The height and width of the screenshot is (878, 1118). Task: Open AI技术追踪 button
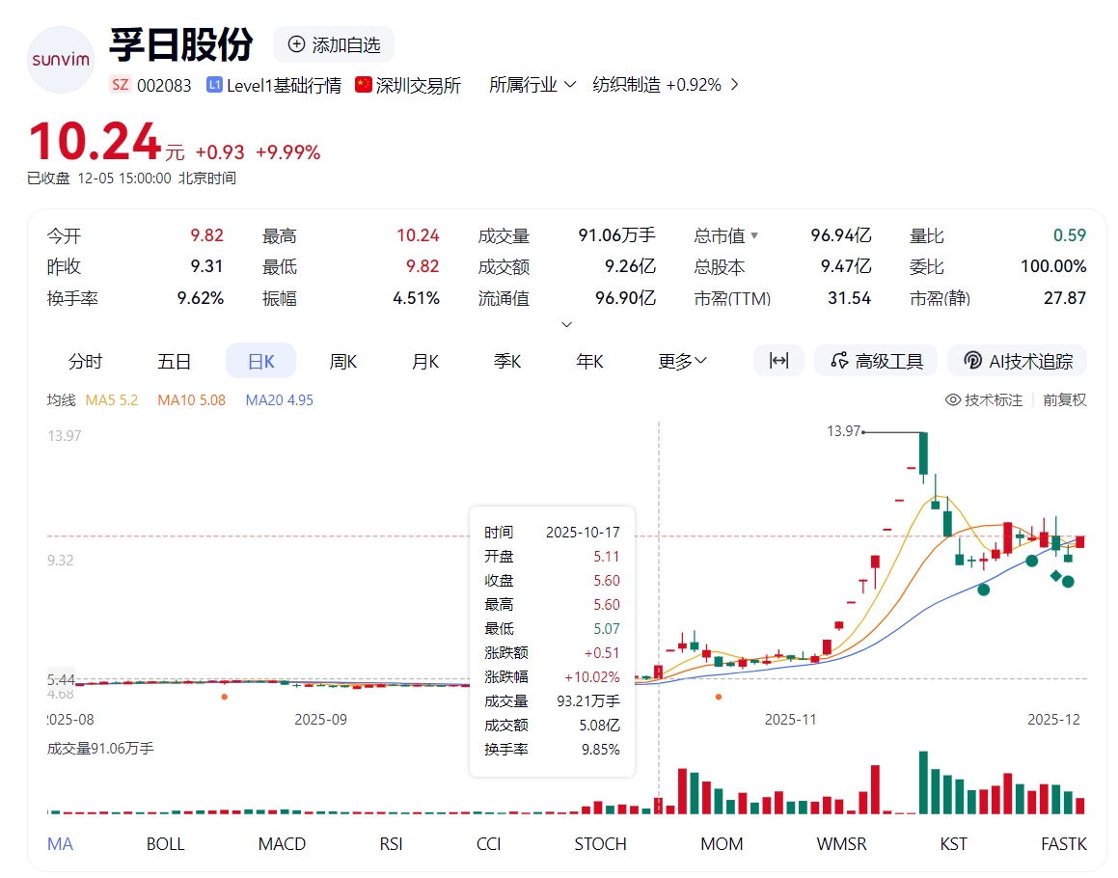[x=1018, y=361]
